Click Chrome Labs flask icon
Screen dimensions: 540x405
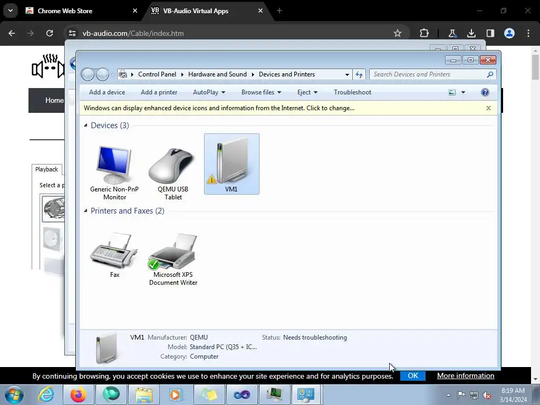[452, 33]
